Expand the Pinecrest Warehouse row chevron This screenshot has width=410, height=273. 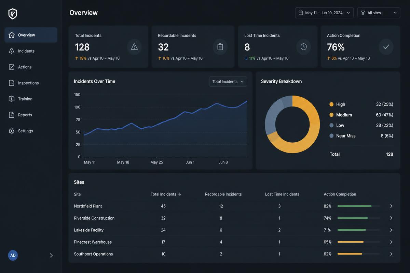coord(391,242)
